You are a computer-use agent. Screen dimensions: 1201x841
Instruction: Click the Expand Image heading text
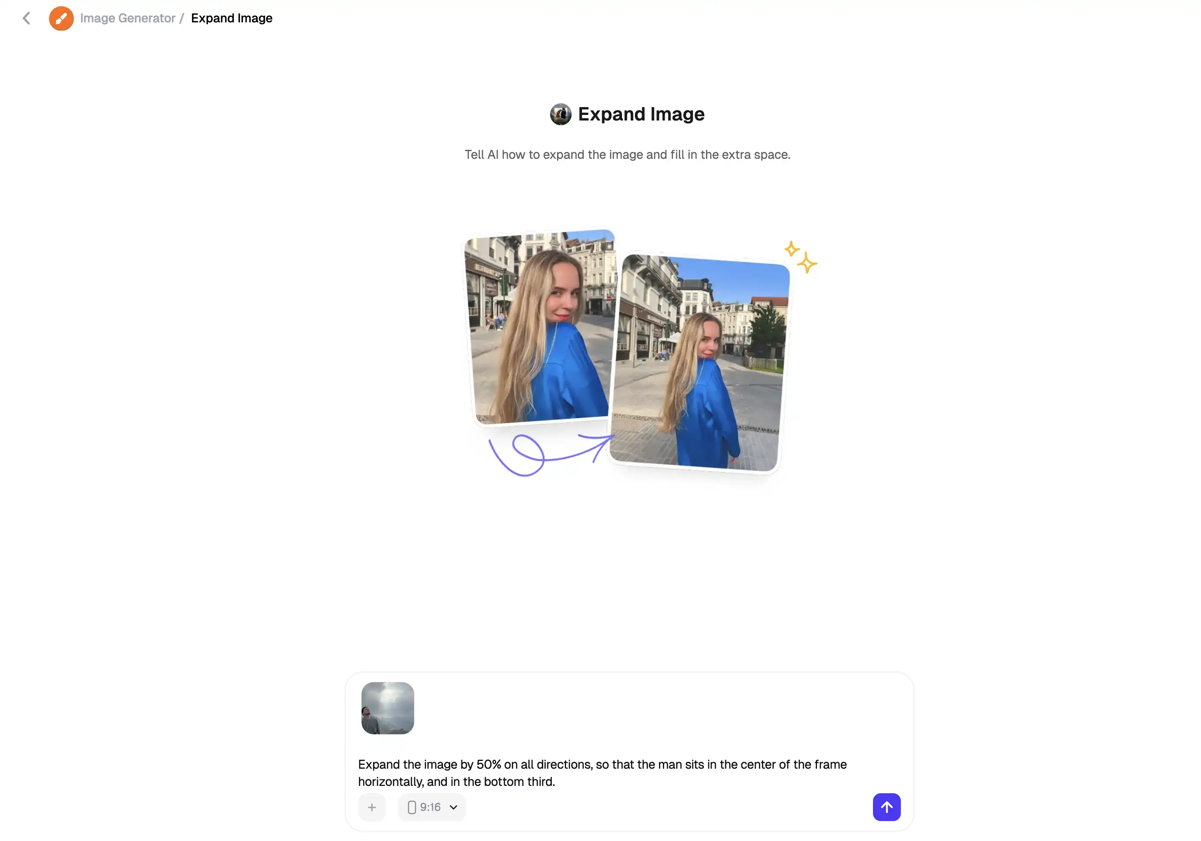(x=641, y=114)
